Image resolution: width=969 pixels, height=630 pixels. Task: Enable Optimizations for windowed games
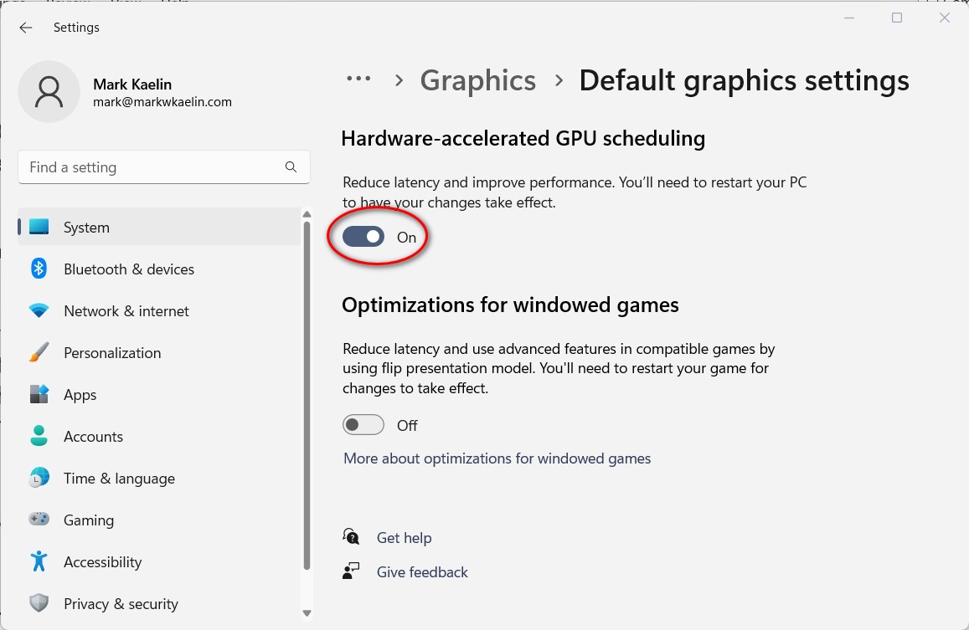pyautogui.click(x=363, y=424)
